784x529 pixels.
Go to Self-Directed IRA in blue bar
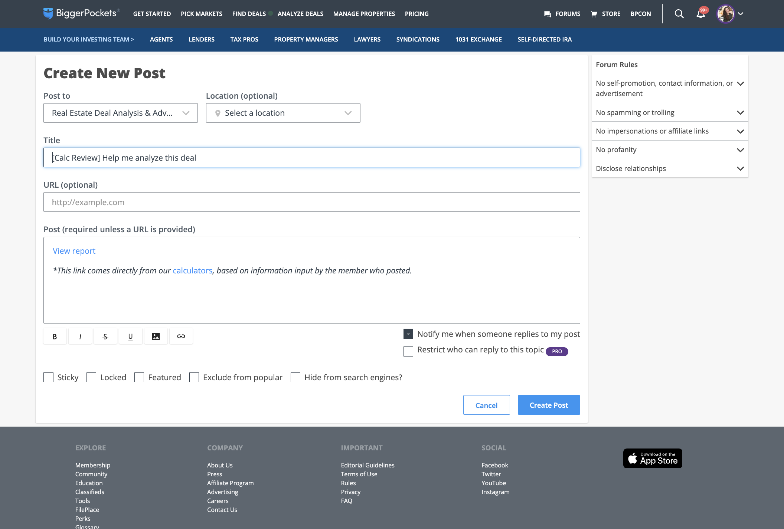click(545, 39)
